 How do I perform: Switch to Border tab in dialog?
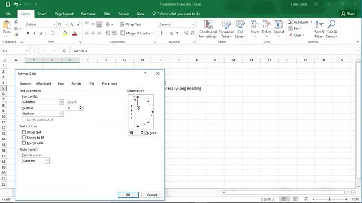pos(76,84)
